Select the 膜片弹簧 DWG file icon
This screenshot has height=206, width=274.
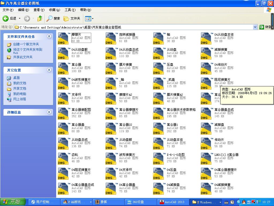pos(111,69)
